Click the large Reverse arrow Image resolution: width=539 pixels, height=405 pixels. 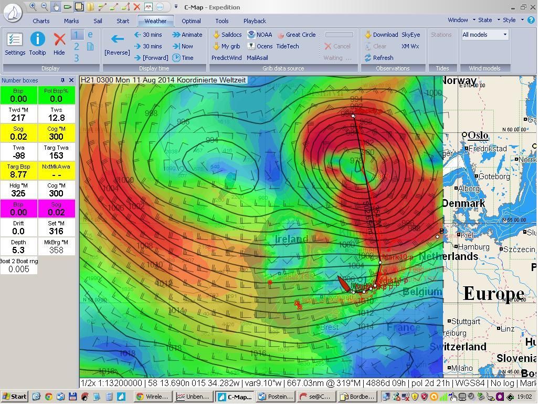[x=117, y=44]
